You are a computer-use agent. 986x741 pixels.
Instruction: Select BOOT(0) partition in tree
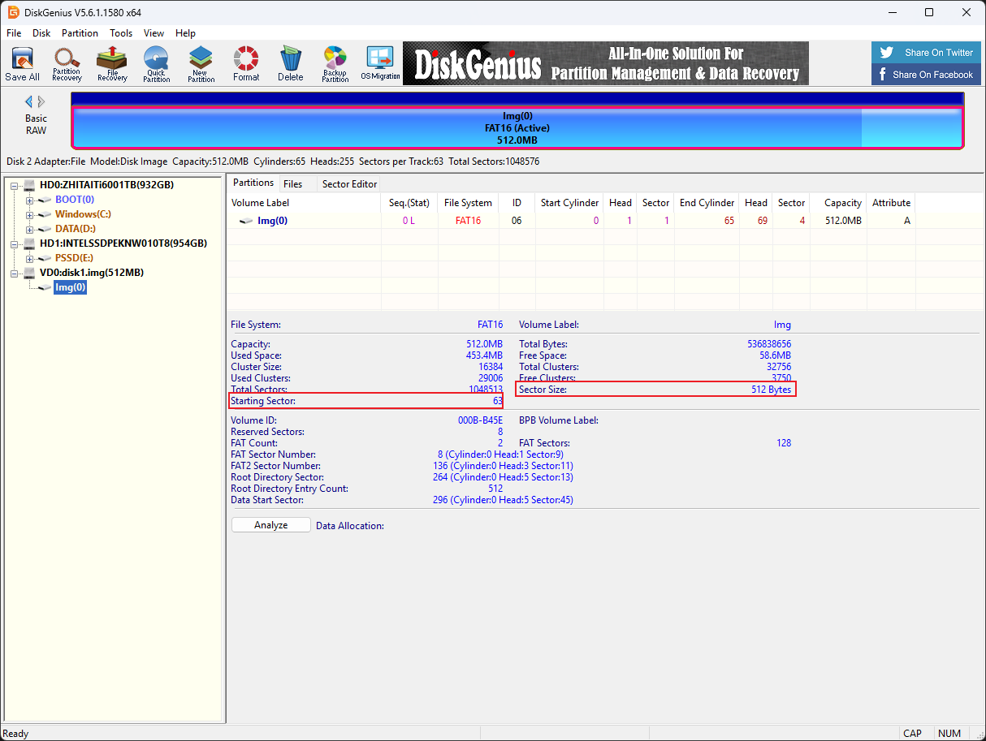(x=75, y=200)
